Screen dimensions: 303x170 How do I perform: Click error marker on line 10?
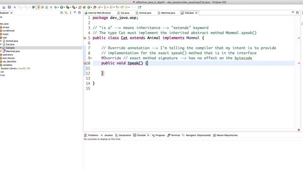[x=84, y=63]
